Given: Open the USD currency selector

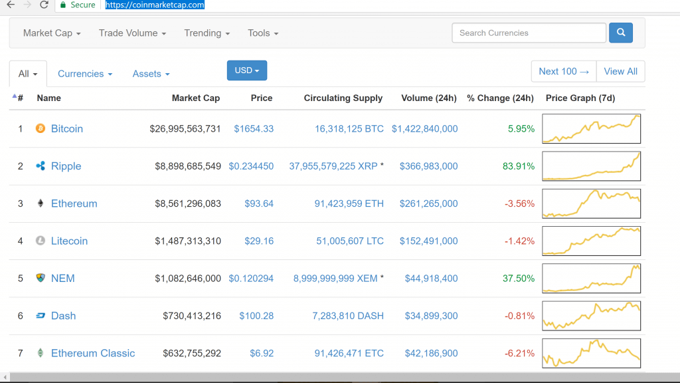Looking at the screenshot, I should pos(246,70).
